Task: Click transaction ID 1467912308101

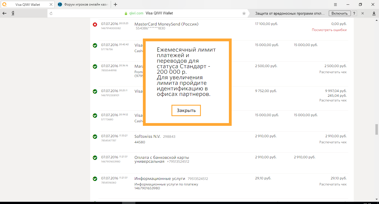Action: pos(110,95)
